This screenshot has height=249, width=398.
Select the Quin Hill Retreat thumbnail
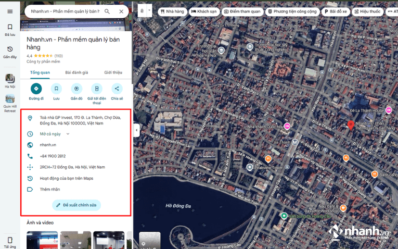[10, 103]
